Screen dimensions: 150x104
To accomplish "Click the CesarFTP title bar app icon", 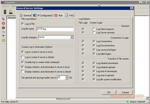I will click(x=2, y=2).
